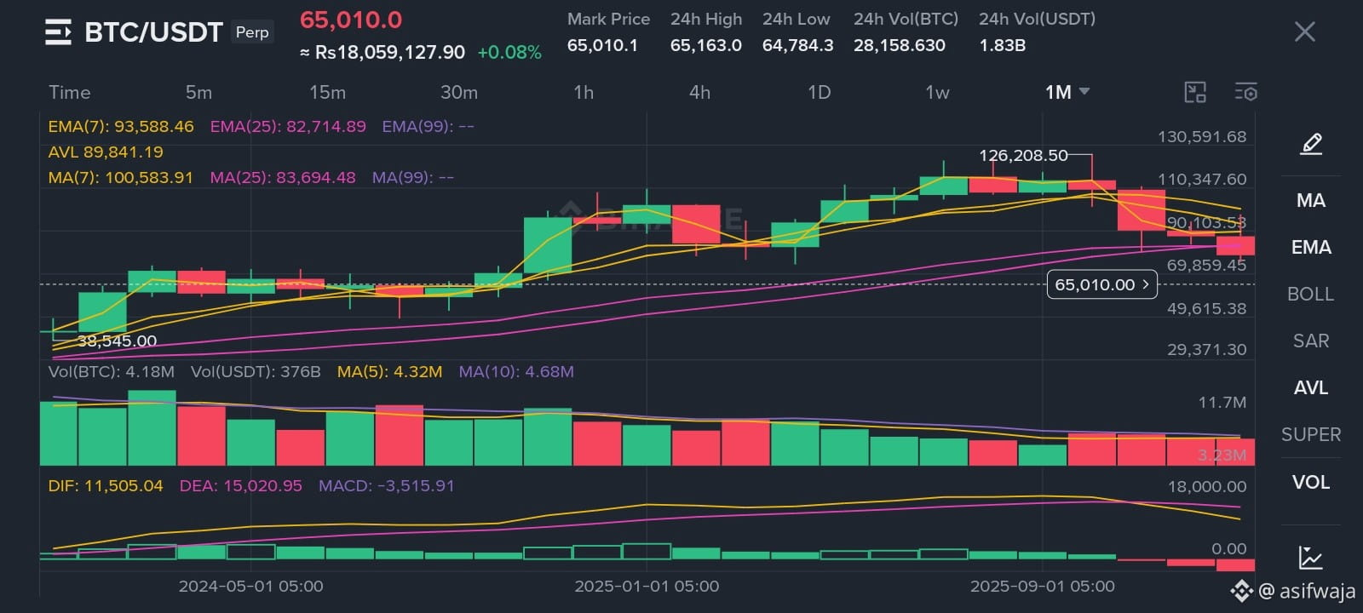Screen dimensions: 1363x613
Task: Click the MA(99) legend entry
Action: point(412,178)
